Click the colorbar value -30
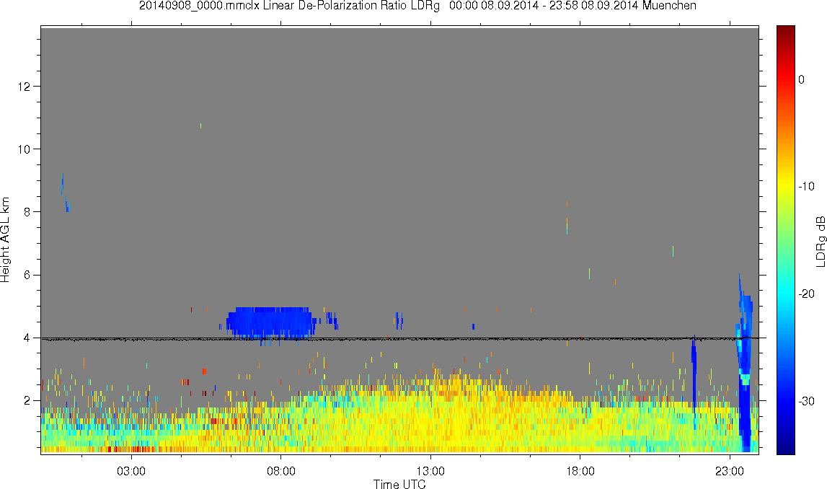This screenshot has width=827, height=489. coord(806,402)
